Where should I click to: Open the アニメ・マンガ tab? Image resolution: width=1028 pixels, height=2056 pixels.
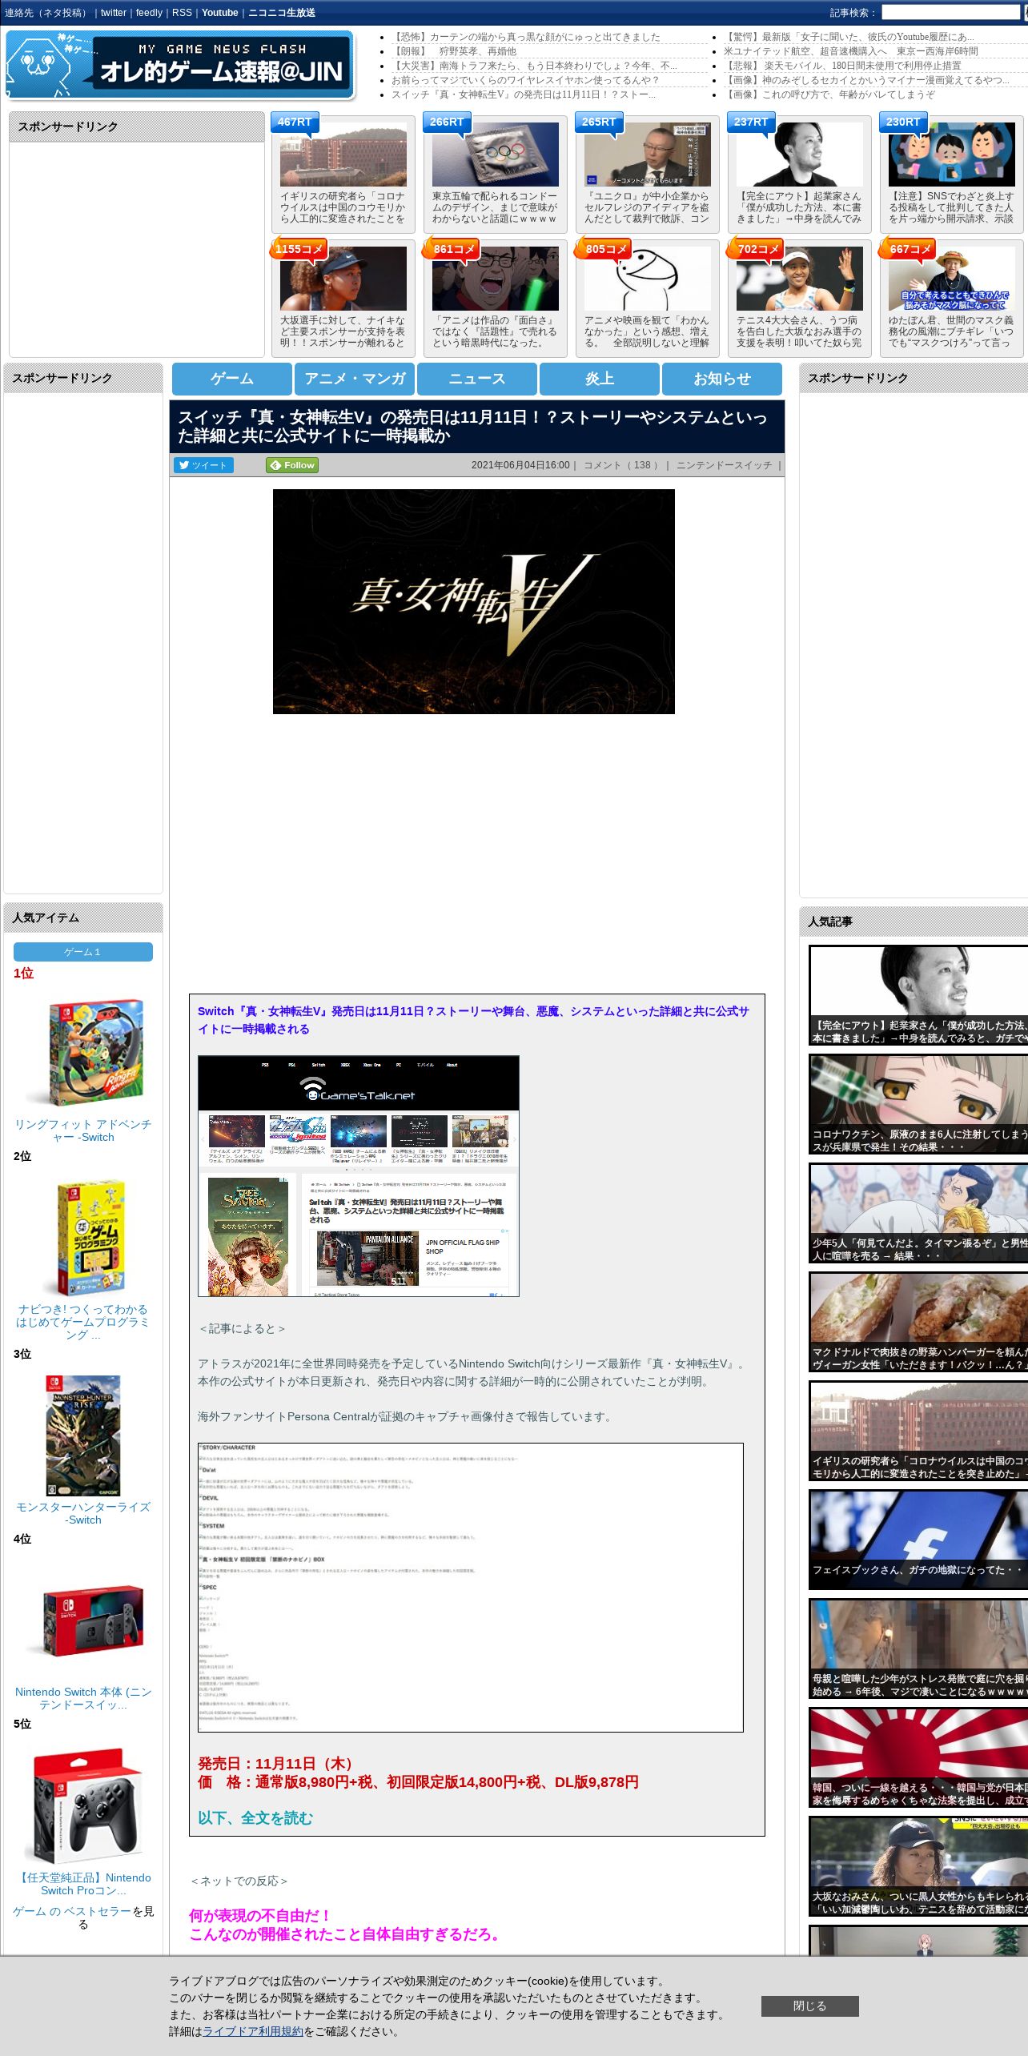[x=355, y=379]
